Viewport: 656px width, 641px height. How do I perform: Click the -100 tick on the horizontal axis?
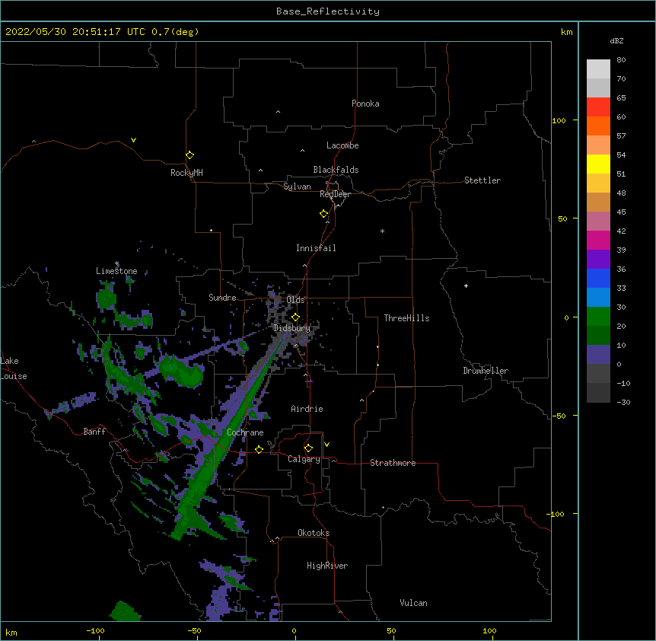pyautogui.click(x=95, y=631)
